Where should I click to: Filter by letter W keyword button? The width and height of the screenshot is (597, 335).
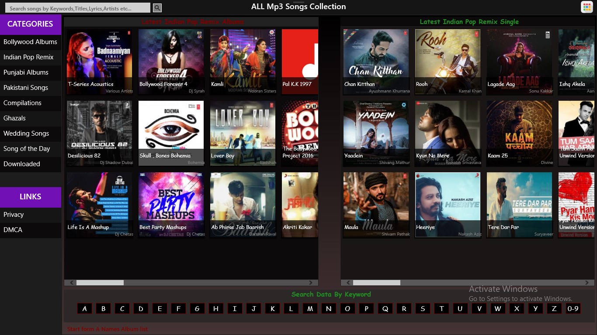pyautogui.click(x=498, y=308)
